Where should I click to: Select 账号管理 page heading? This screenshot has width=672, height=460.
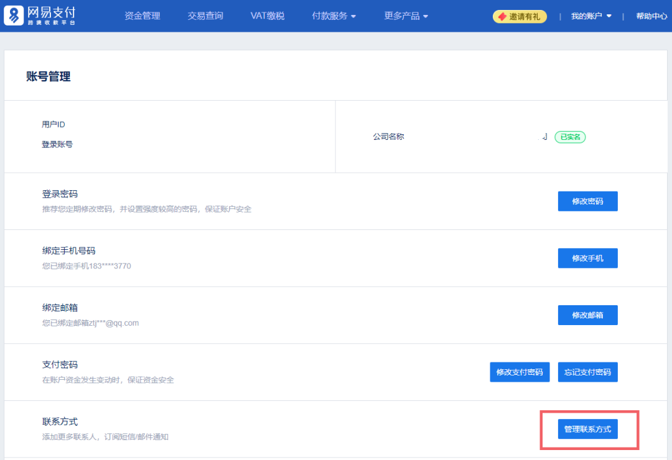click(49, 76)
